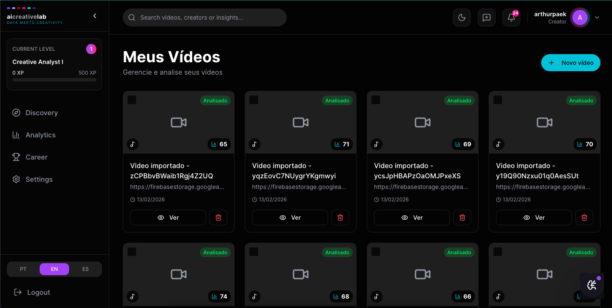Focus the search videos input field
The height and width of the screenshot is (308, 612).
tap(205, 17)
